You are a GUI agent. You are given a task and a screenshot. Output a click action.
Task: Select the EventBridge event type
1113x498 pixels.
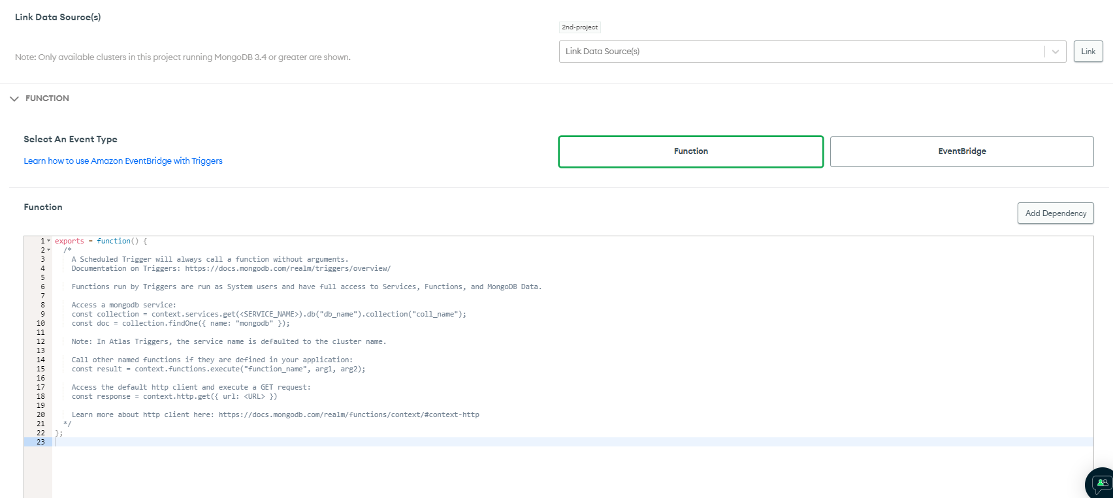click(x=962, y=151)
